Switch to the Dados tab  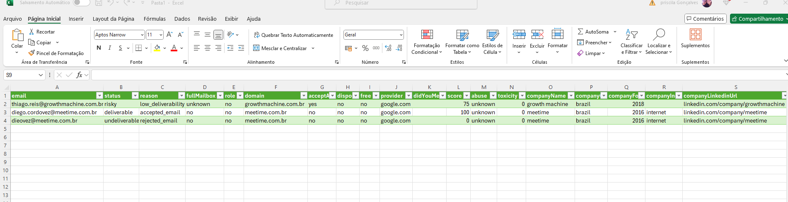pos(182,19)
